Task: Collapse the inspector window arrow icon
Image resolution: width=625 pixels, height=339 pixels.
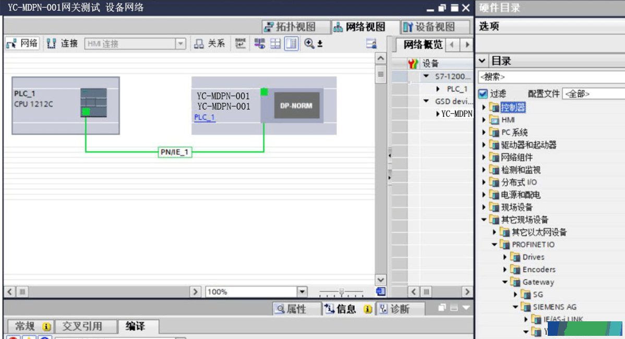Action: (466, 308)
